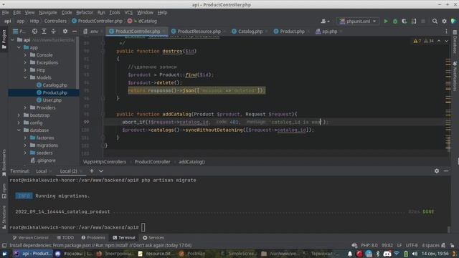Click the terminal vertical scrollbar

(449, 229)
